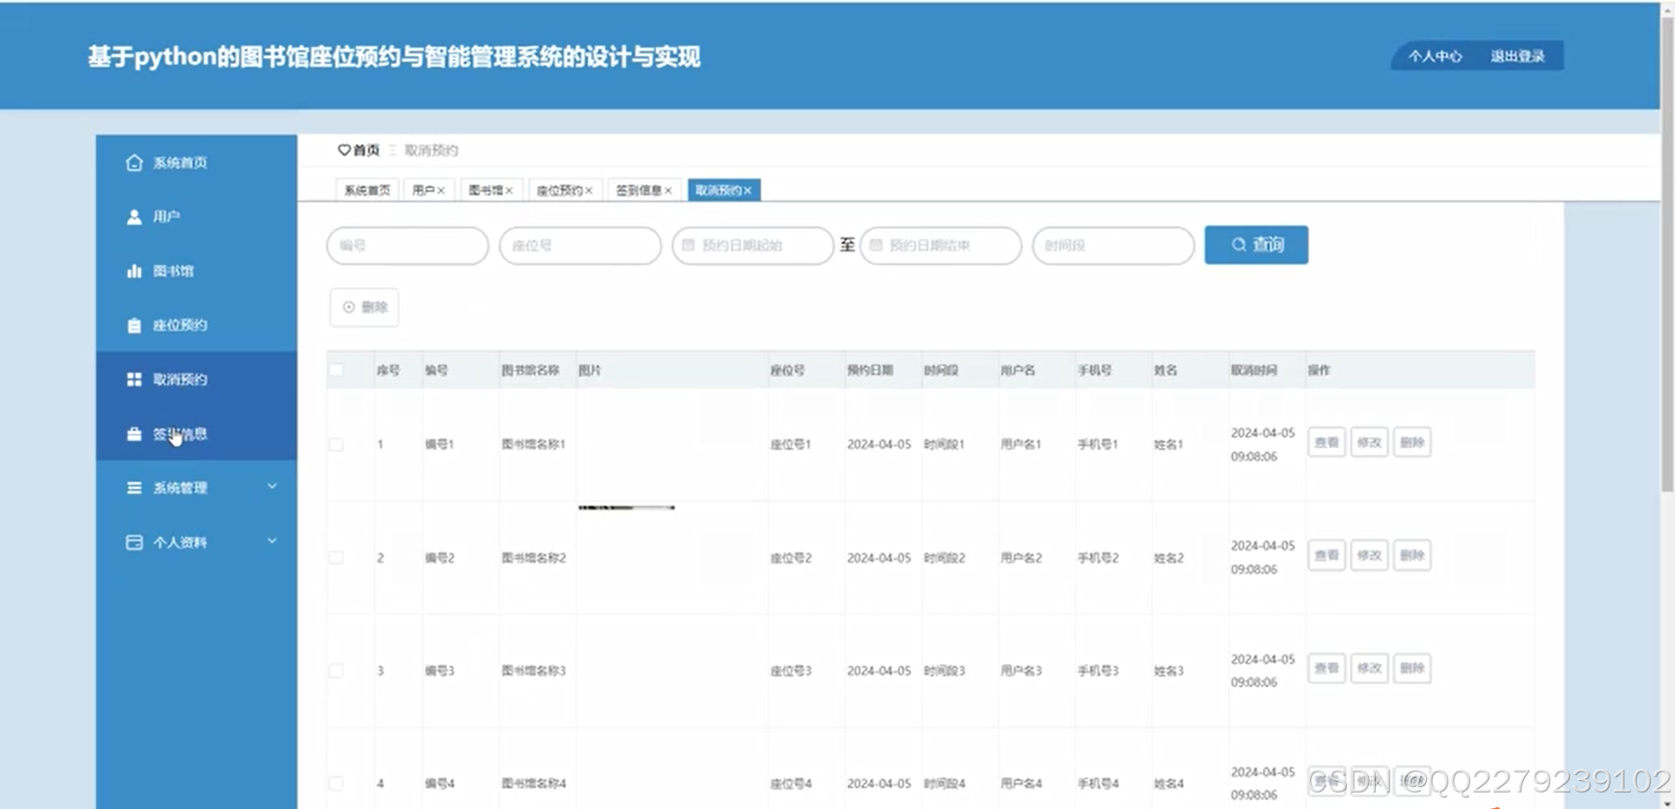Click the person icon beside 用户 in sidebar
1675x809 pixels.
(133, 217)
